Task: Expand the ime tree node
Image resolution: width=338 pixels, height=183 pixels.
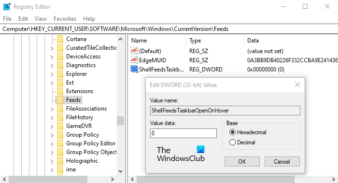Action: [x=52, y=170]
